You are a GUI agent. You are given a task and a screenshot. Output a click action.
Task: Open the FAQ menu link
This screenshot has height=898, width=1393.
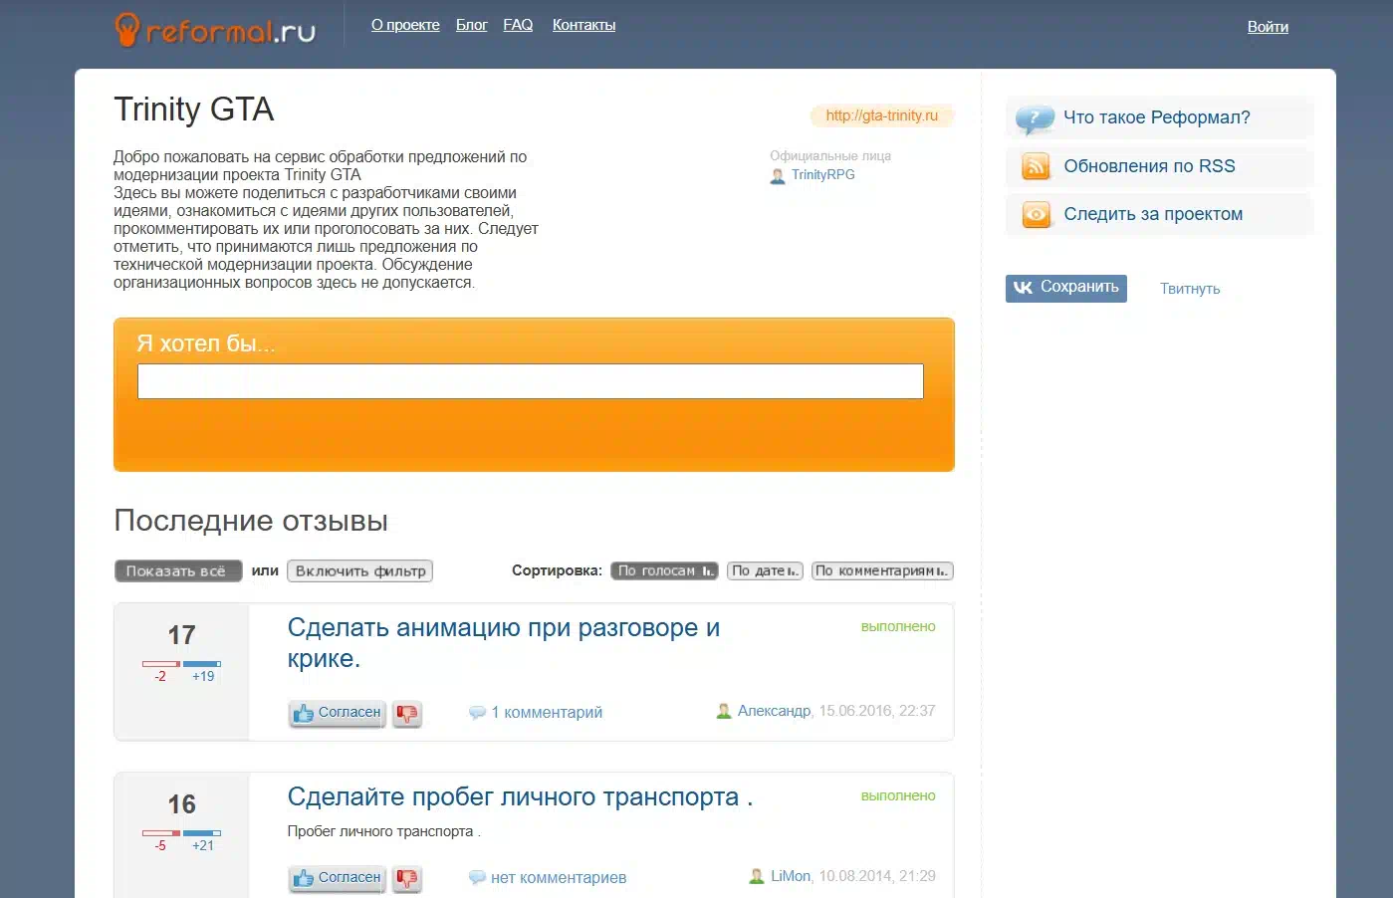[x=518, y=25]
